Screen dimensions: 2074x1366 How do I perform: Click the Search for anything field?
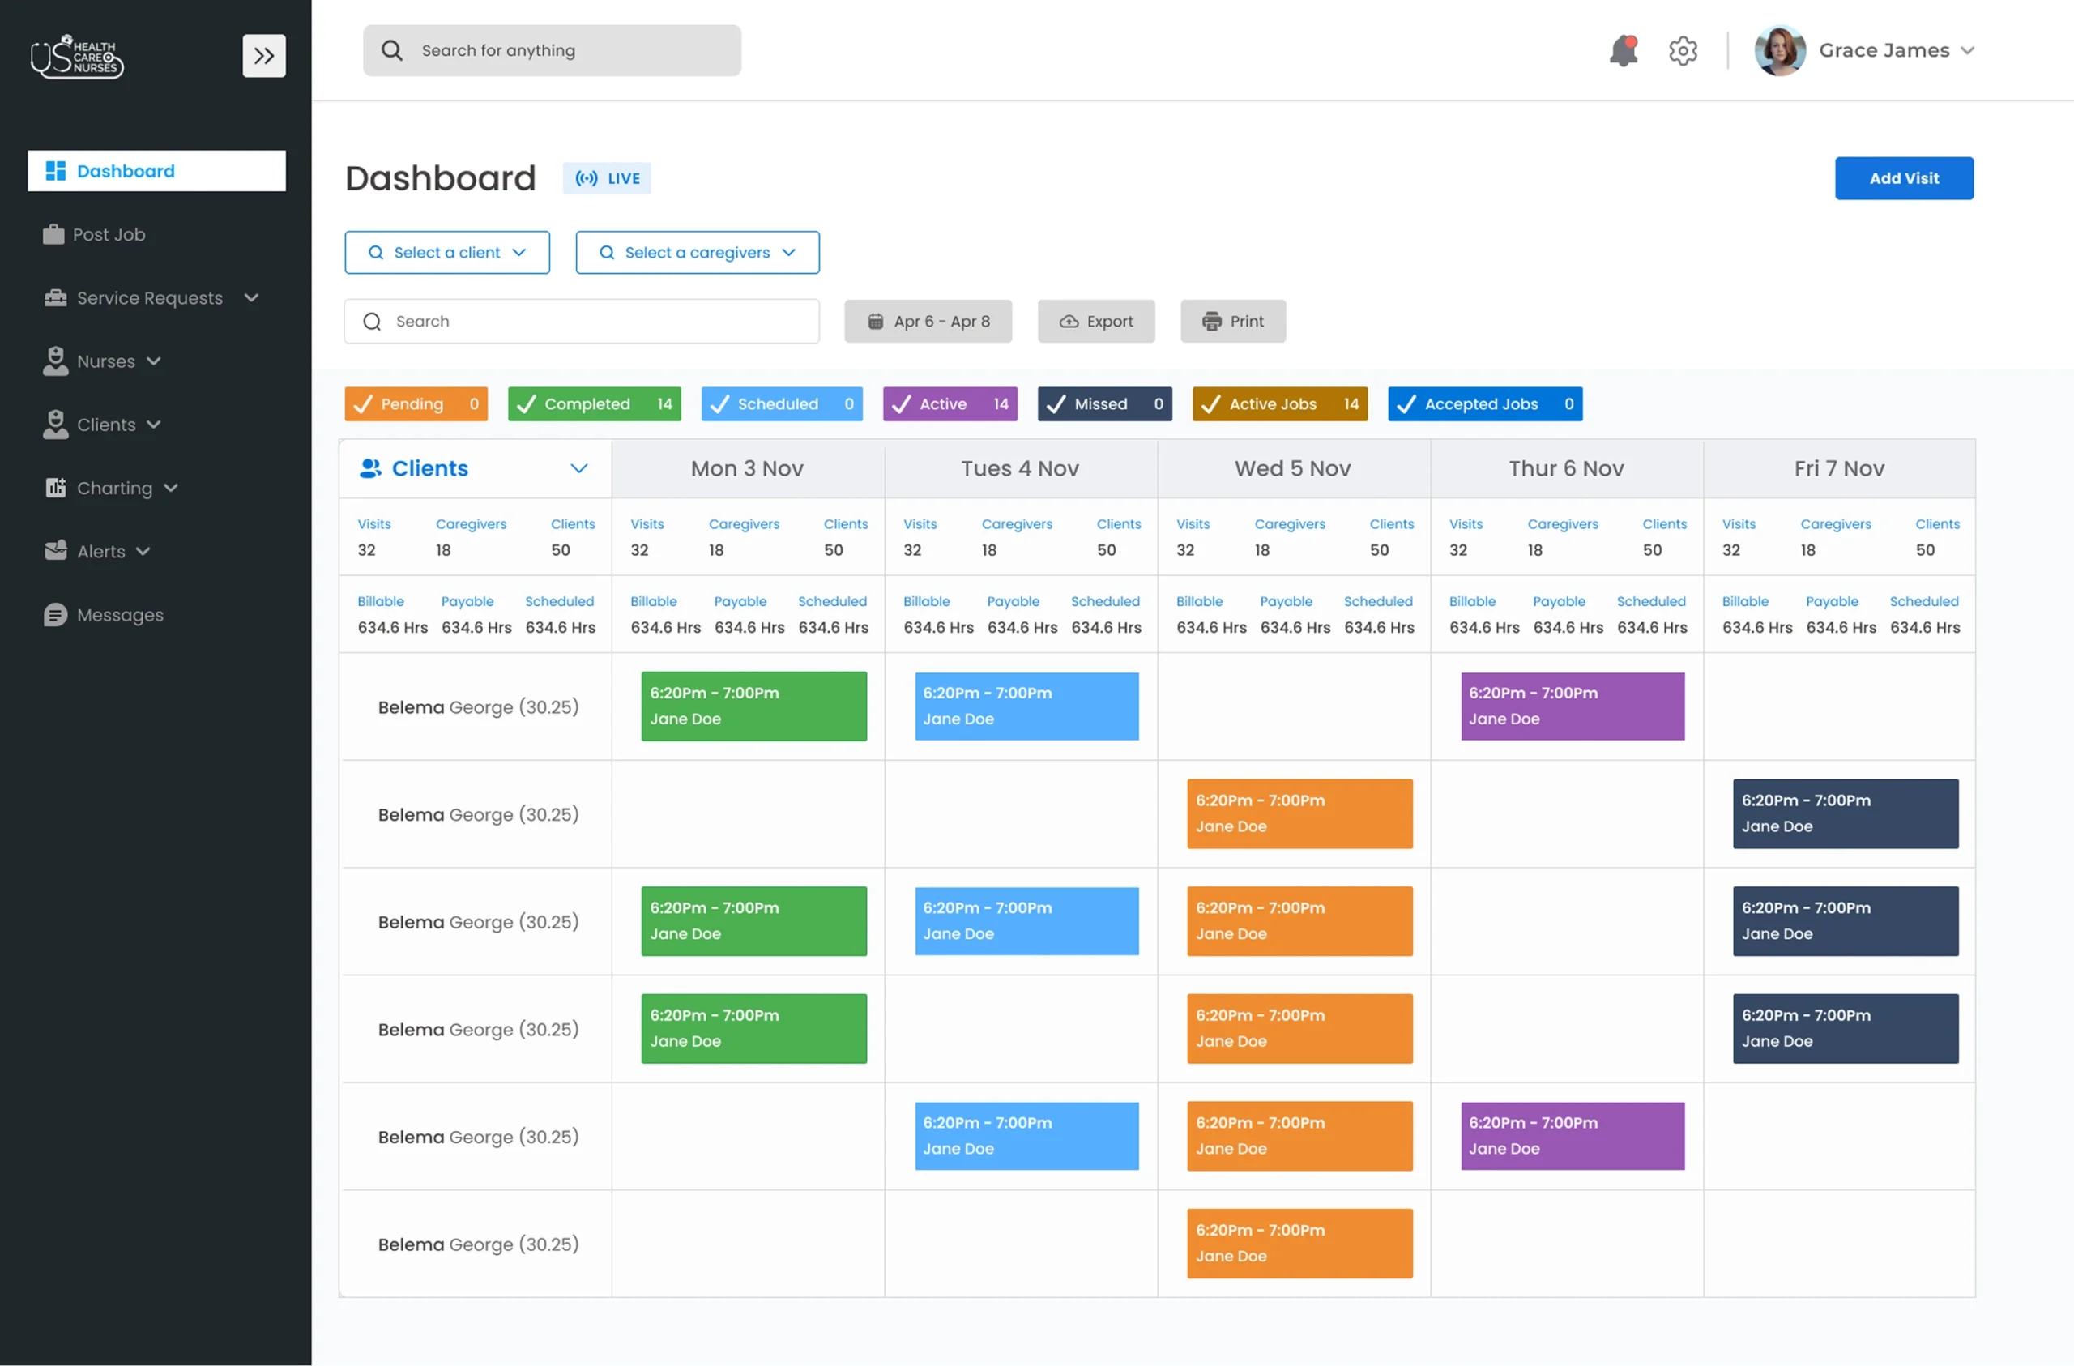pos(552,49)
